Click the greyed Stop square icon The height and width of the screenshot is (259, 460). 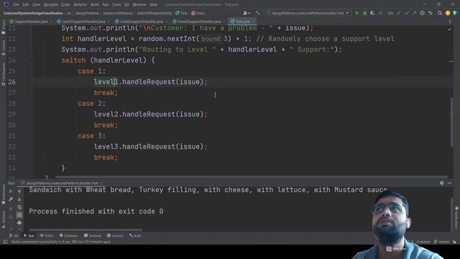tap(380, 13)
